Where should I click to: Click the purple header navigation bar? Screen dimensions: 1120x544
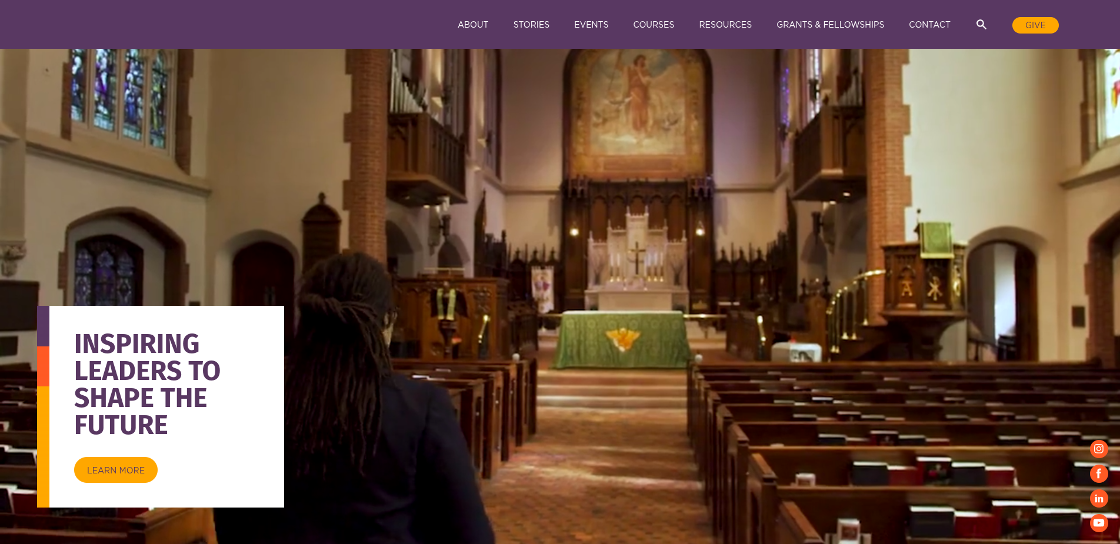point(235,24)
